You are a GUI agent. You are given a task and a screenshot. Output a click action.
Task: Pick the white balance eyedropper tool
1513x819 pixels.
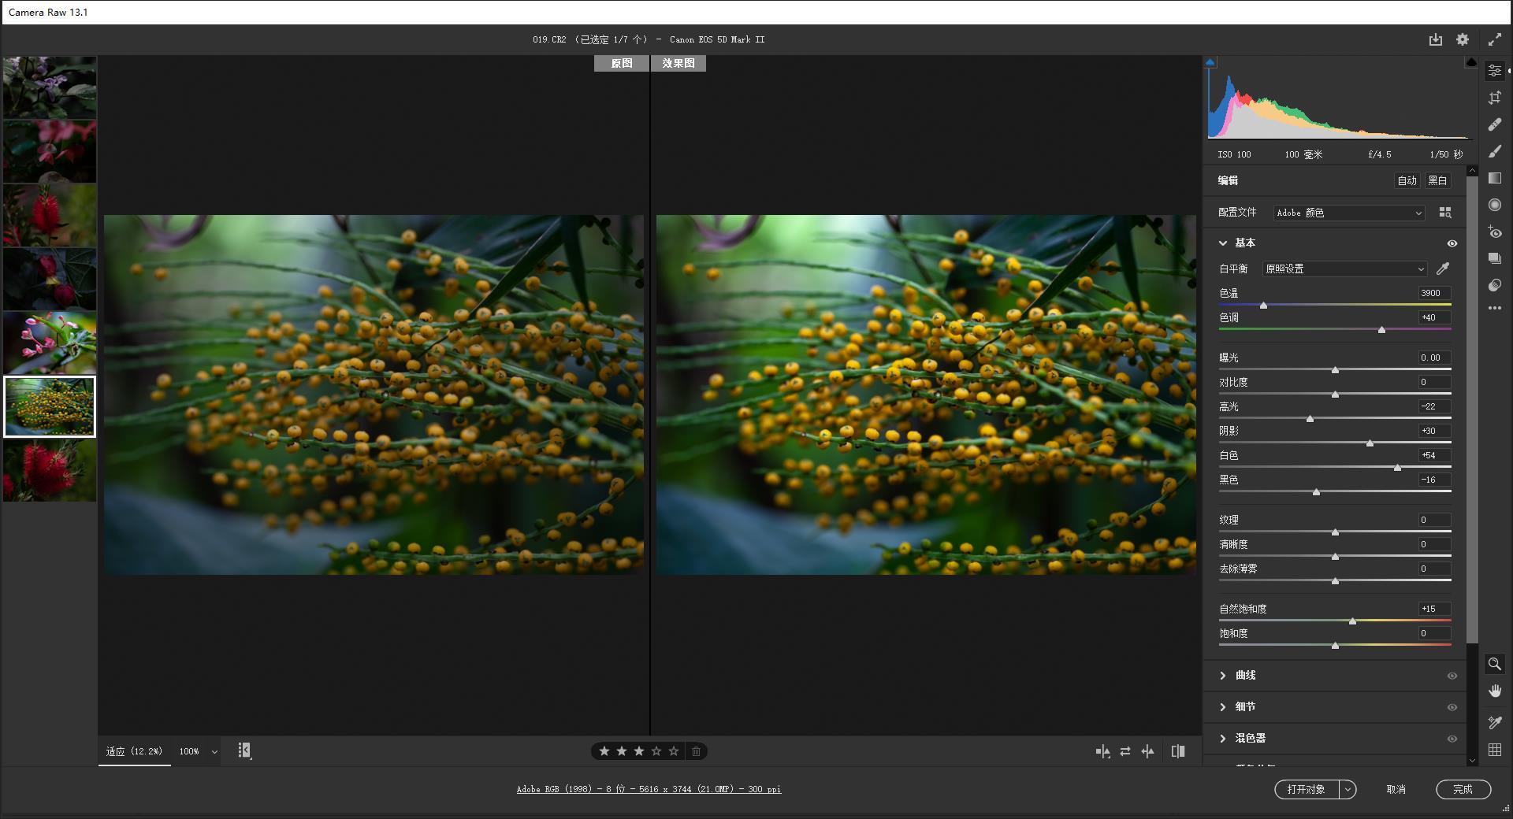point(1443,269)
